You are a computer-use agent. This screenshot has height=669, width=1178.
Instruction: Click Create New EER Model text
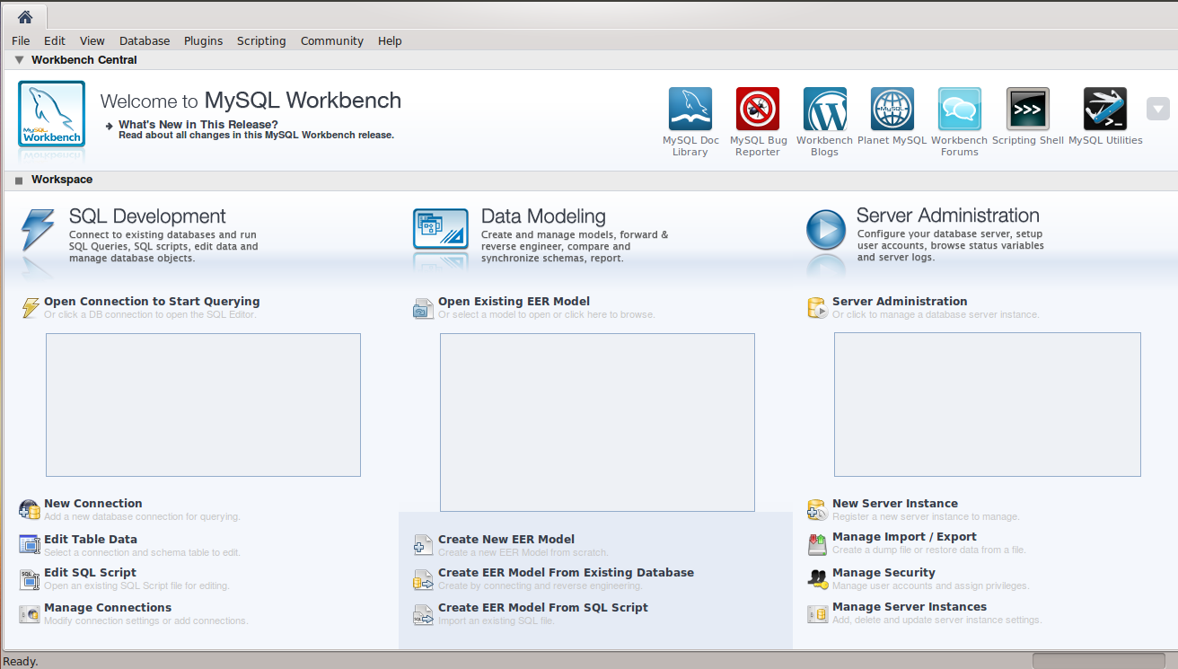[506, 540]
